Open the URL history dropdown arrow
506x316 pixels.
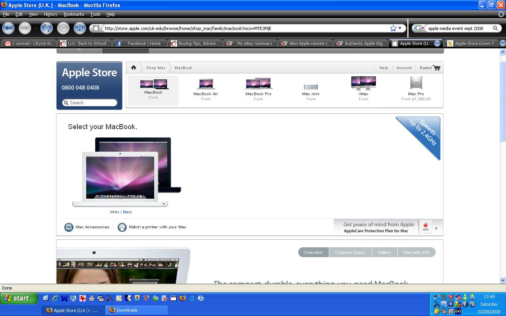400,28
